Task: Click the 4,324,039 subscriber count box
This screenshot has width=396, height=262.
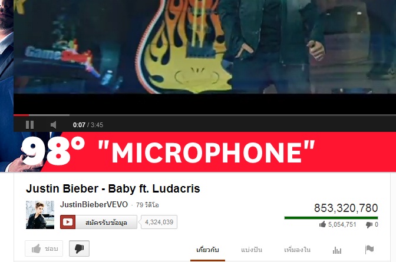Action: click(159, 222)
